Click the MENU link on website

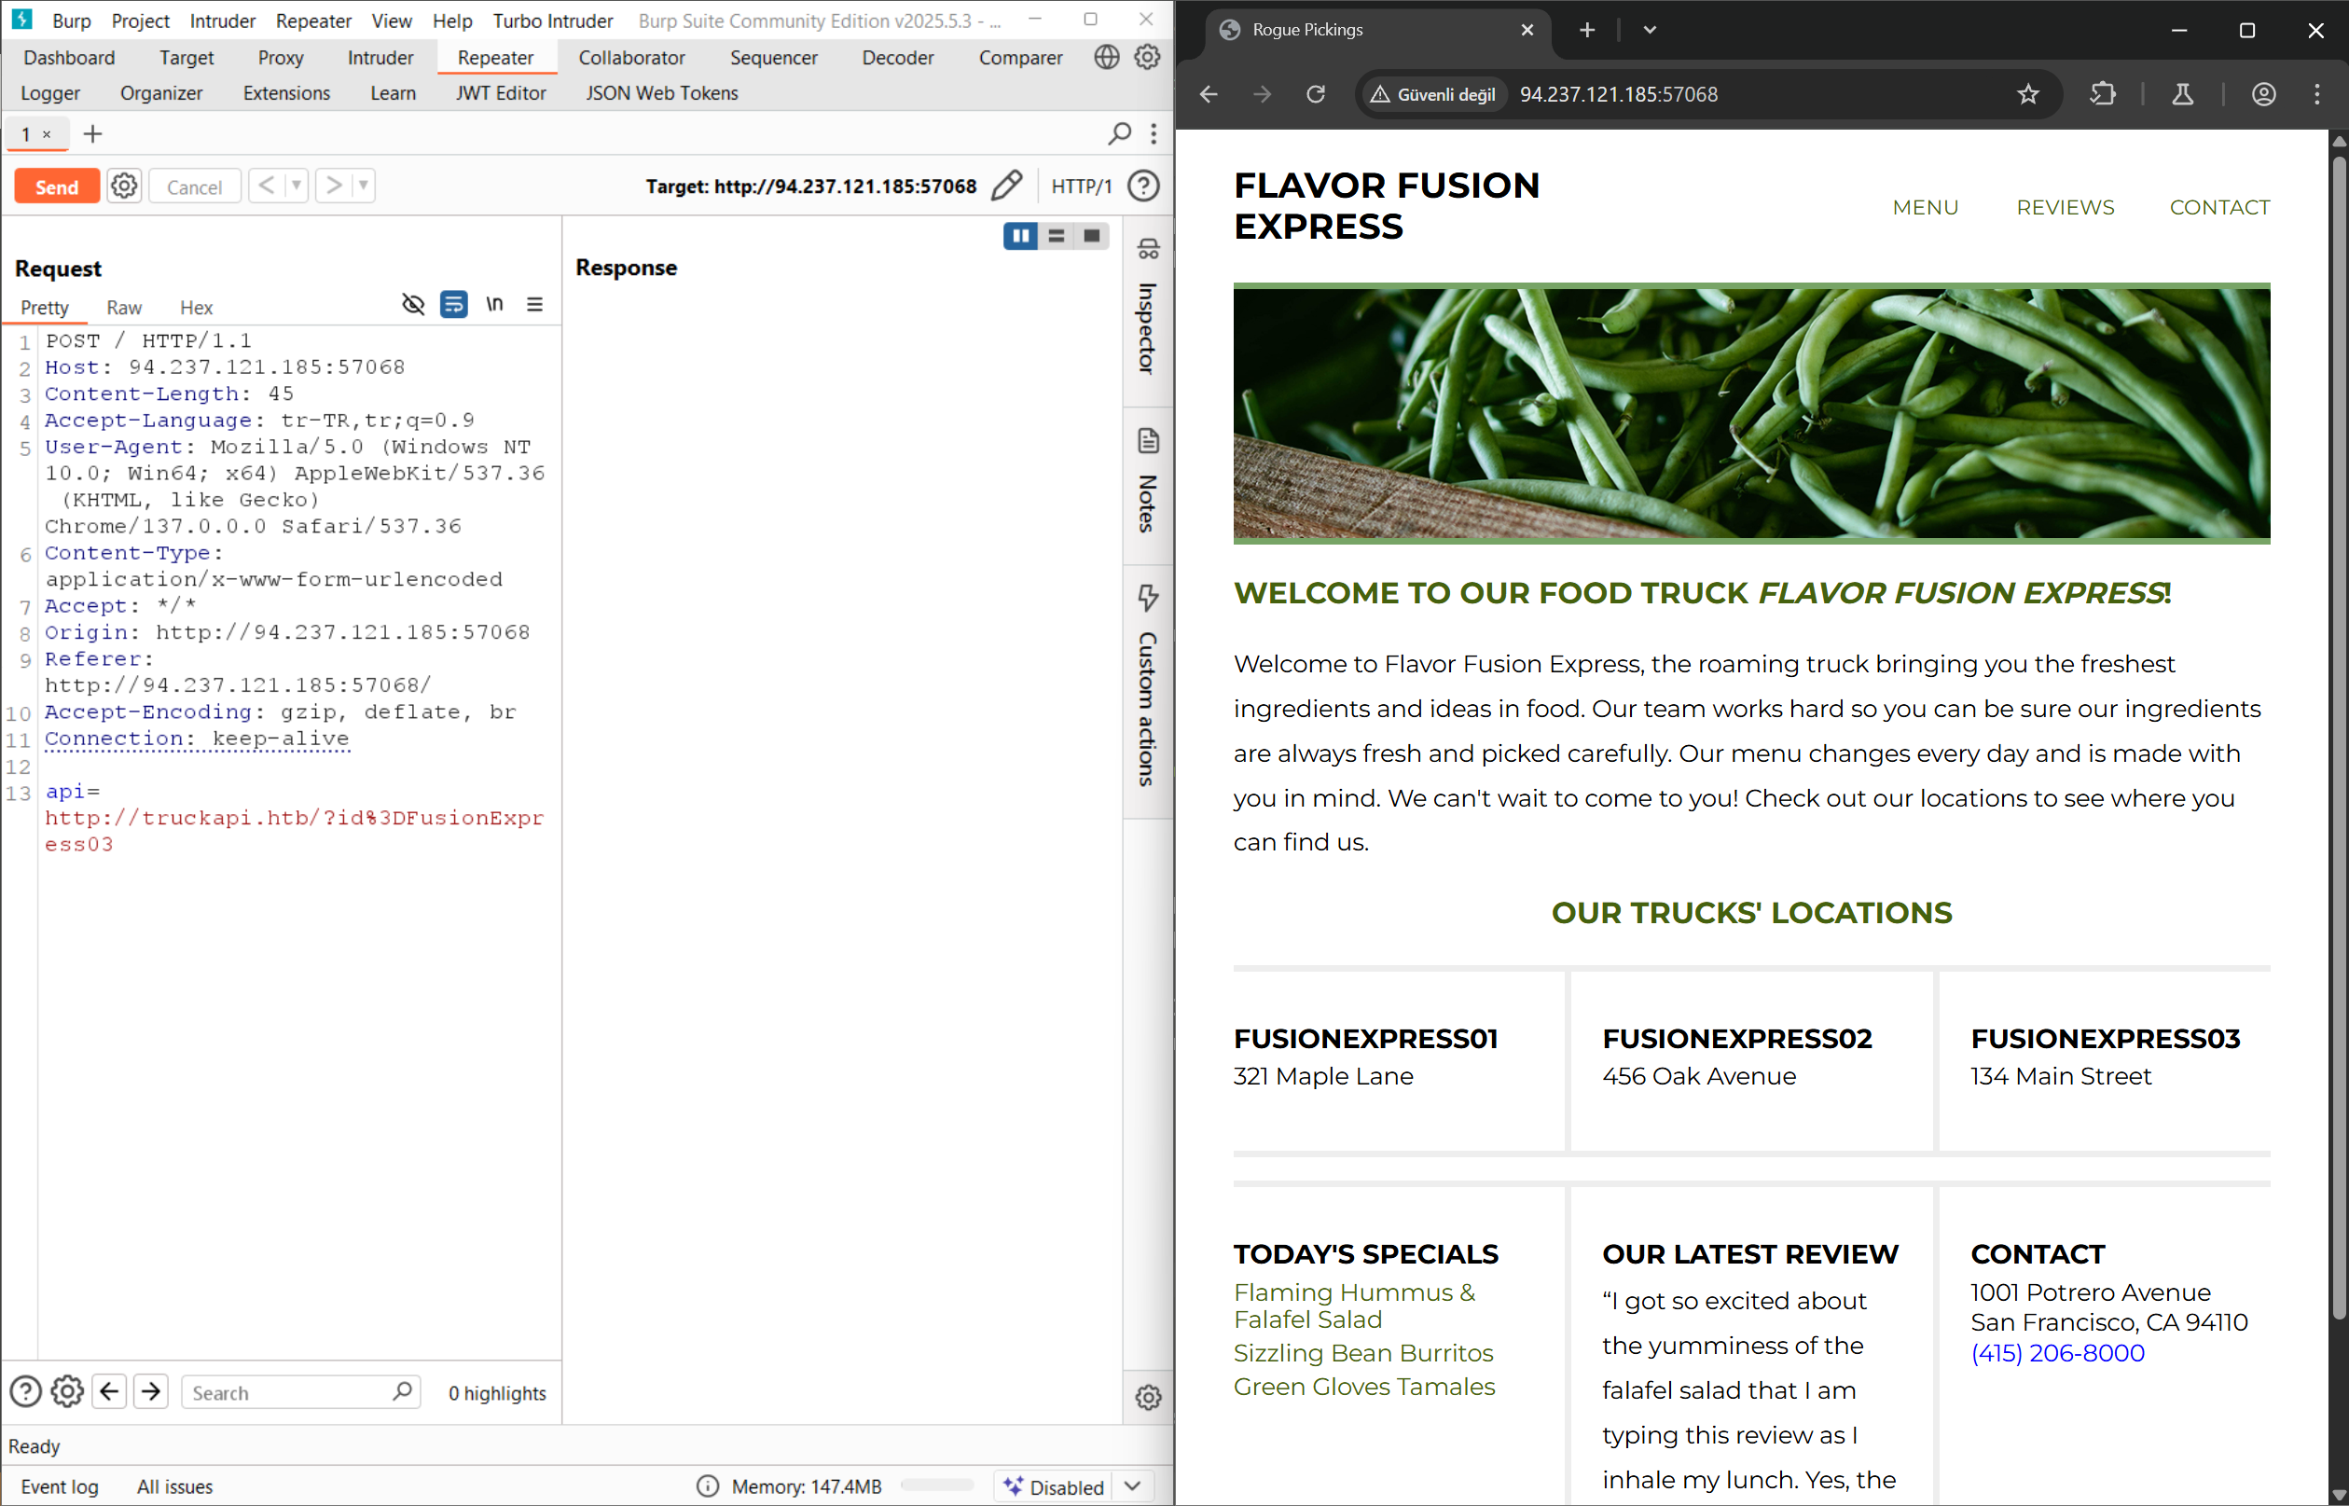(1925, 207)
